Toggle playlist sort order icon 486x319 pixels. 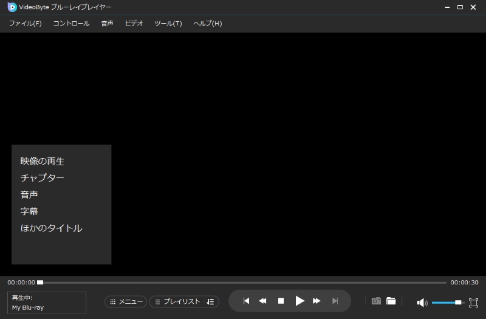[210, 301]
